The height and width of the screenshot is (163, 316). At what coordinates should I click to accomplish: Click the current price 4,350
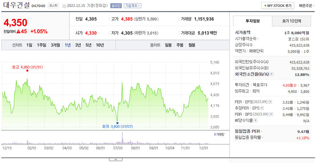[15, 22]
